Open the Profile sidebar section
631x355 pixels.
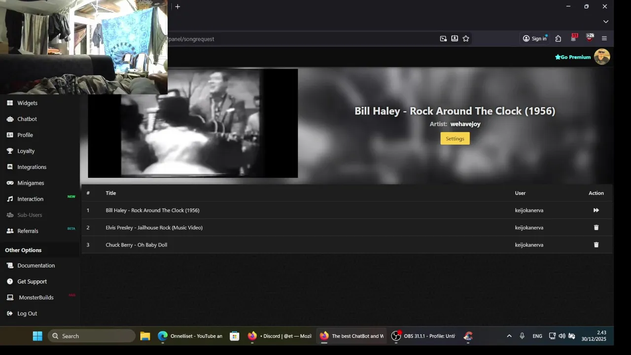(x=25, y=135)
